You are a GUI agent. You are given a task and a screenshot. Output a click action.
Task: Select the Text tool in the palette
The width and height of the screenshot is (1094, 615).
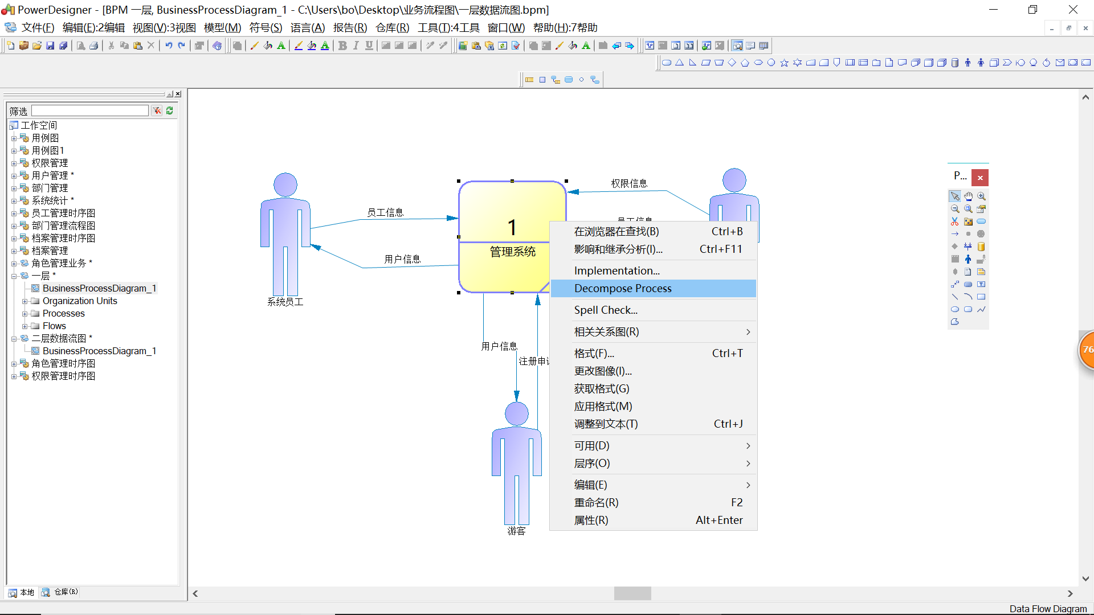coord(981,284)
